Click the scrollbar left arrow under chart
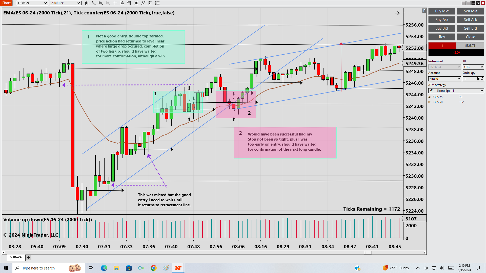 click(x=4, y=253)
